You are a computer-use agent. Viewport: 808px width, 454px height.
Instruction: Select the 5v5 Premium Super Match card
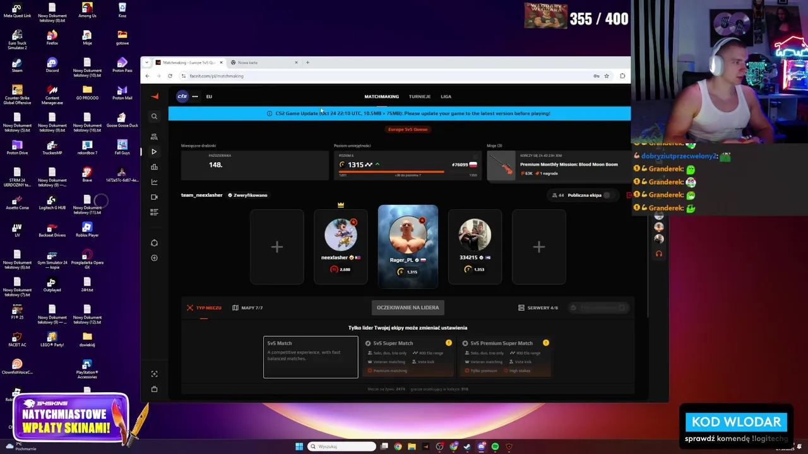[x=506, y=358]
